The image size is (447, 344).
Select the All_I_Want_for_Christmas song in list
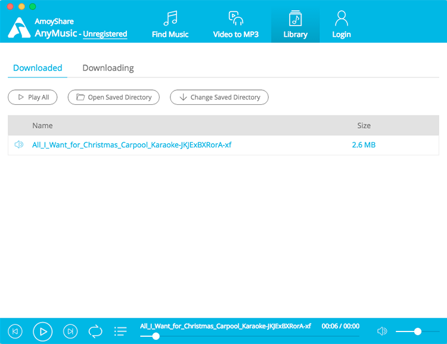click(132, 145)
